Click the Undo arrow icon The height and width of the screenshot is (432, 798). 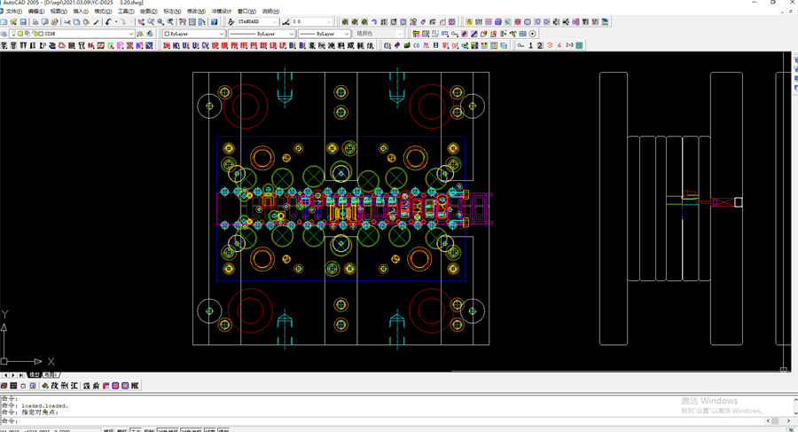108,22
